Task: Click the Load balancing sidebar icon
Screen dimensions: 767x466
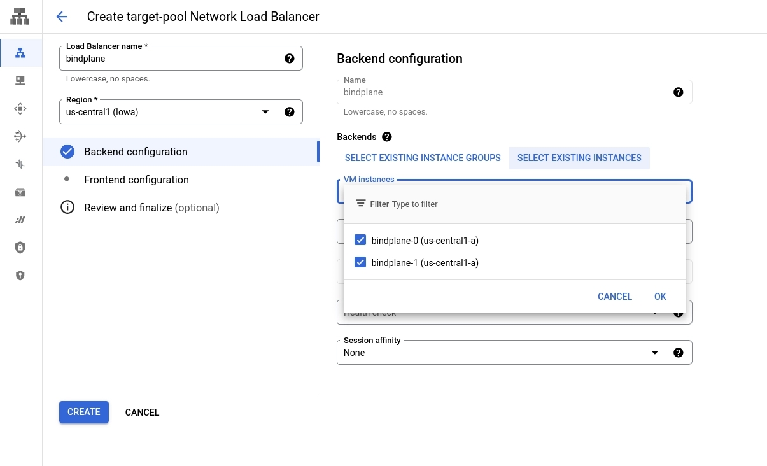Action: [20, 53]
